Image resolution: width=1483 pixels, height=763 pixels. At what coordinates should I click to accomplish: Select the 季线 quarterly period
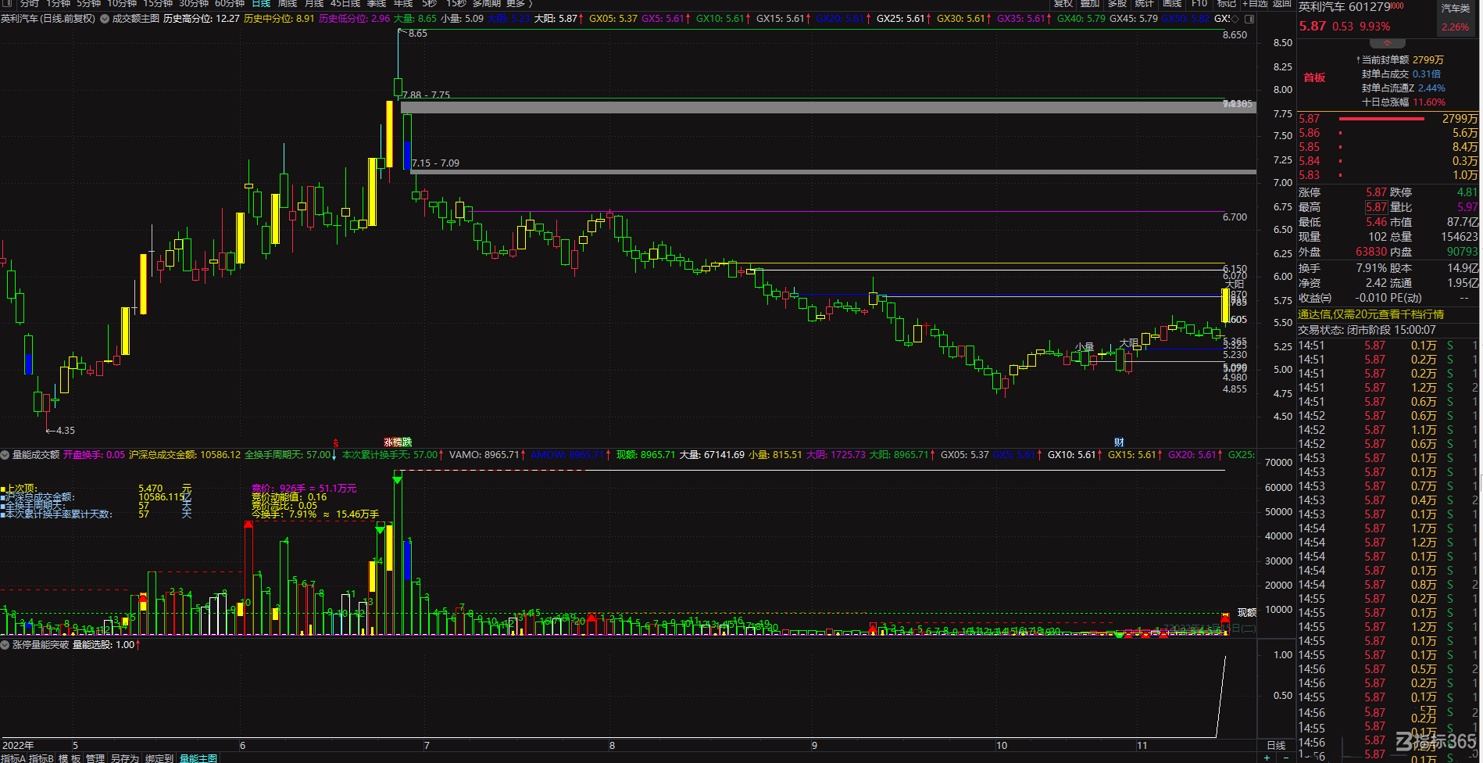coord(377,4)
